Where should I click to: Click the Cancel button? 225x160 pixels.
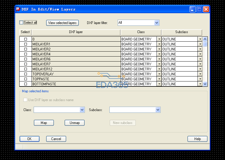[56, 139]
